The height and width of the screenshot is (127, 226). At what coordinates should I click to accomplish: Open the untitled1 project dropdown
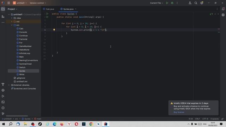click(20, 3)
